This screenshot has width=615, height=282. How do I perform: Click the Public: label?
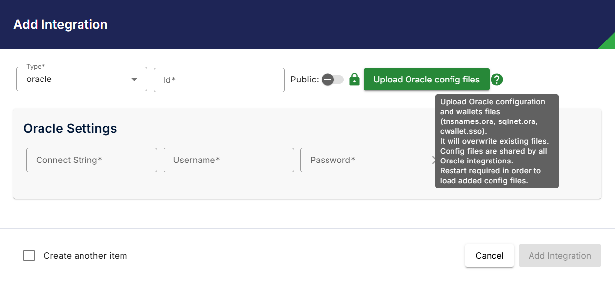(305, 80)
